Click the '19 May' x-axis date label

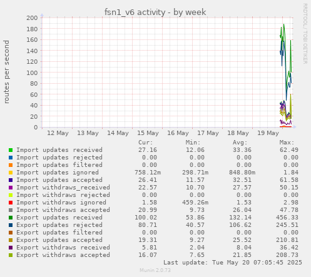tap(268, 133)
